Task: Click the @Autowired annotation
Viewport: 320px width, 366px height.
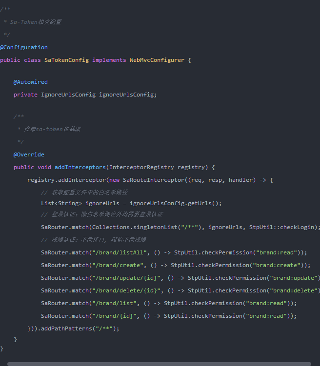Action: point(30,82)
